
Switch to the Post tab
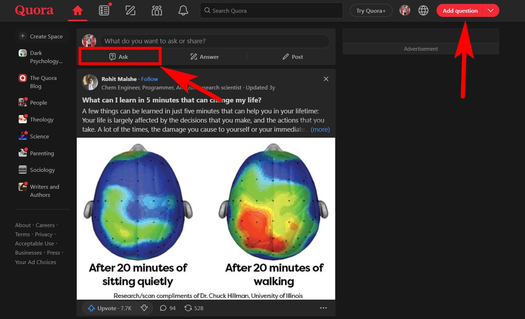click(x=293, y=56)
